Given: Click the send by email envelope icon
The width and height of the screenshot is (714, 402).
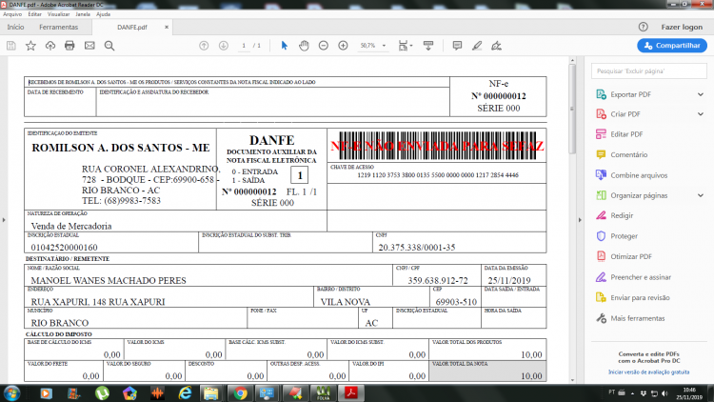Looking at the screenshot, I should (x=89, y=46).
